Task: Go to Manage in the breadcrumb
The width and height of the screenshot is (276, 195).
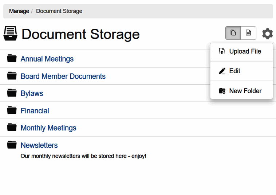Action: pyautogui.click(x=19, y=11)
